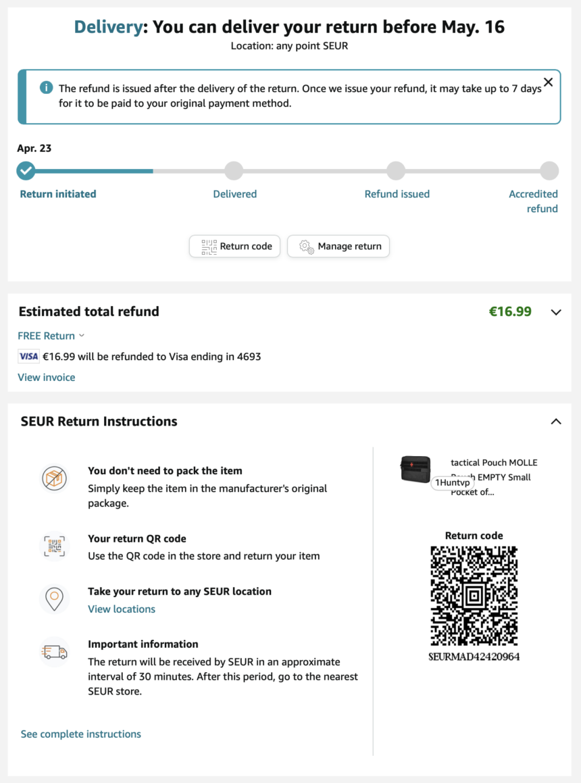Open the View invoice link
Viewport: 581px width, 783px height.
(x=47, y=377)
